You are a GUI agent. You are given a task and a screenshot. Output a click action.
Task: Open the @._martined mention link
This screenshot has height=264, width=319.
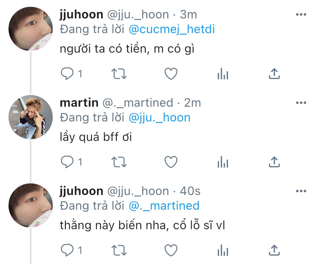164,206
